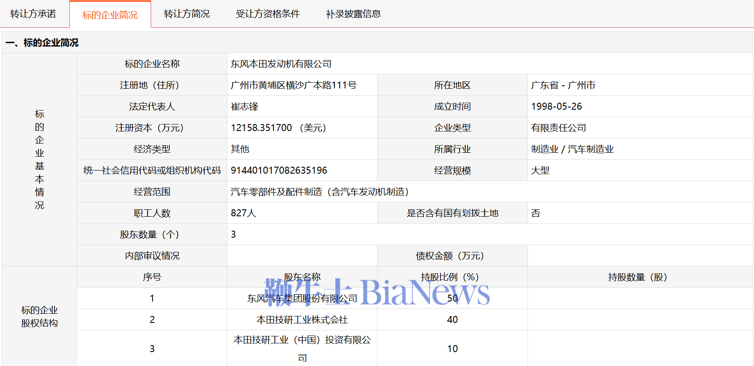Click the 职工人数 label
The width and height of the screenshot is (754, 366).
tap(152, 213)
